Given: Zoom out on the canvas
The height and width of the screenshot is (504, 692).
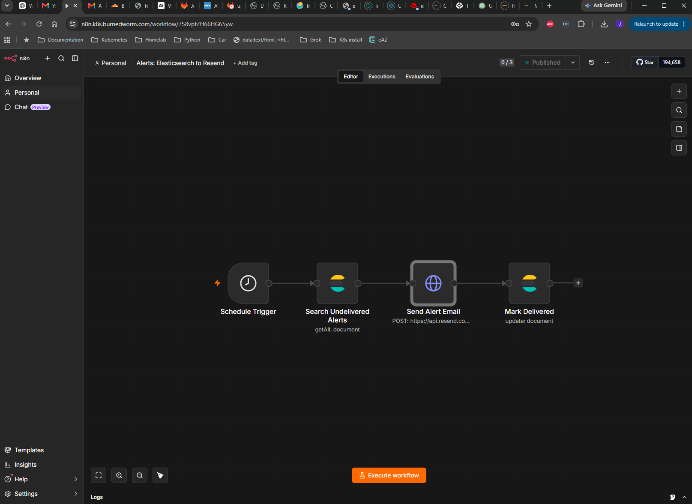Looking at the screenshot, I should [x=140, y=475].
